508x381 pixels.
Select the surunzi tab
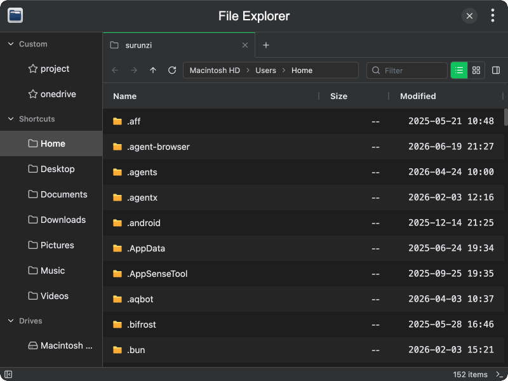[x=179, y=45]
